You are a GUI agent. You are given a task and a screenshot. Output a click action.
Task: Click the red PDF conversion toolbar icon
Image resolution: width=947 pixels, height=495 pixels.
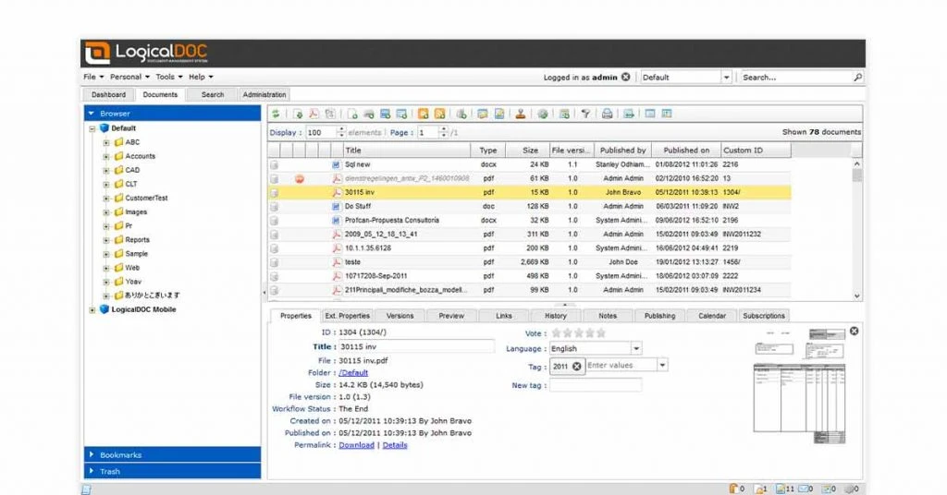[314, 114]
